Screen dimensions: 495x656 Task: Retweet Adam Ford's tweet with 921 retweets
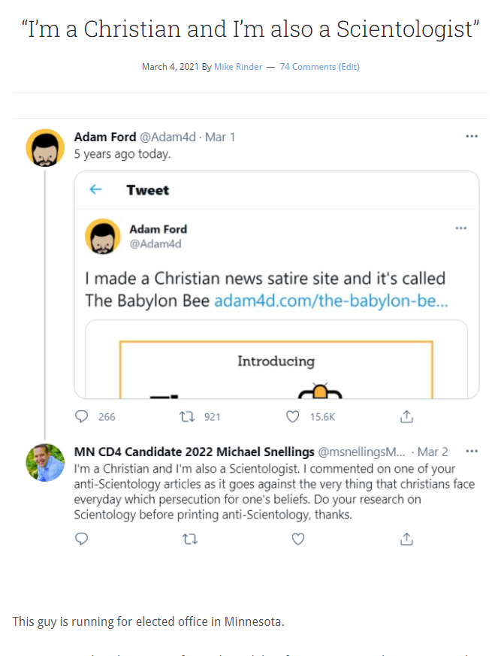[x=187, y=416]
